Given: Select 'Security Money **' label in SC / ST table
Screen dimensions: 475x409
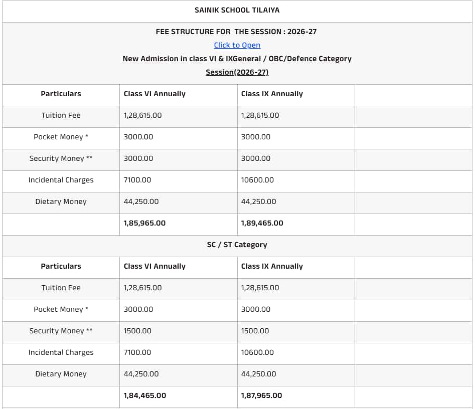Looking at the screenshot, I should (61, 331).
